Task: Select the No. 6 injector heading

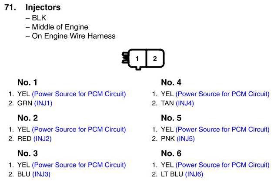Action: (171, 154)
